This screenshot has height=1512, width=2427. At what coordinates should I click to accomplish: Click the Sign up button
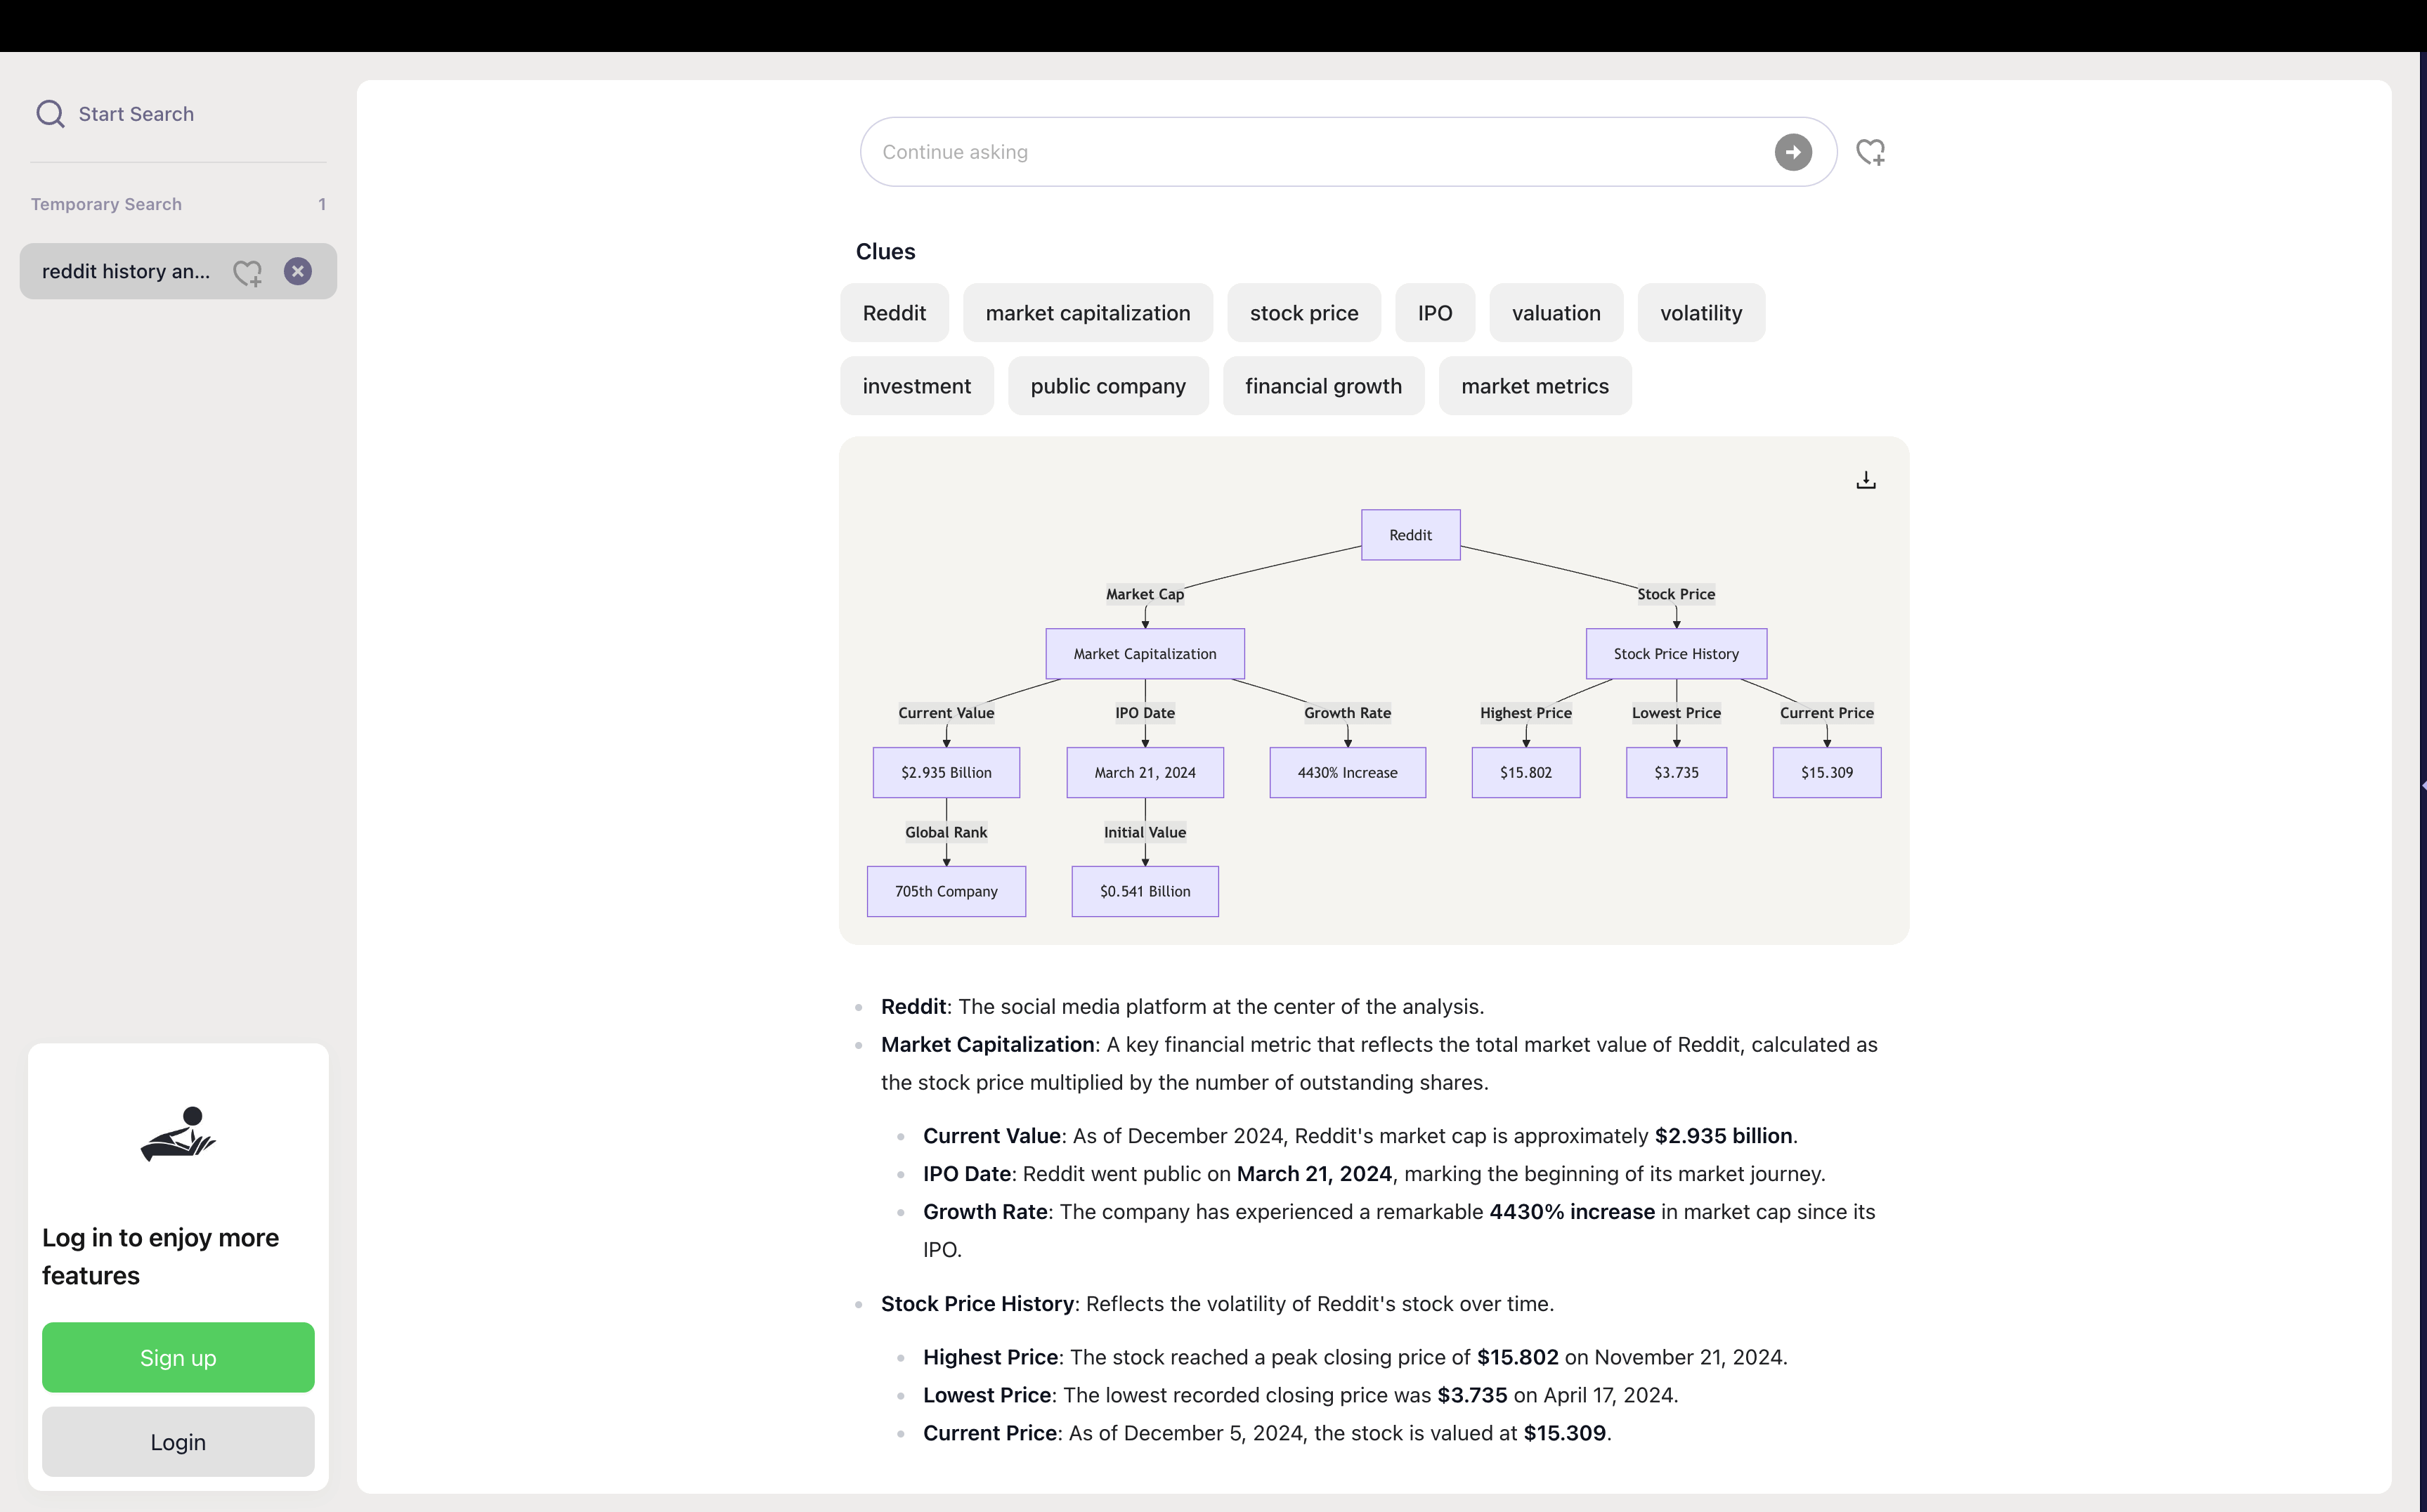178,1357
